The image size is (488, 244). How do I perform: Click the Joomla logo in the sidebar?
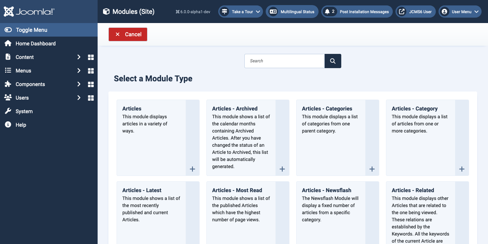click(29, 11)
